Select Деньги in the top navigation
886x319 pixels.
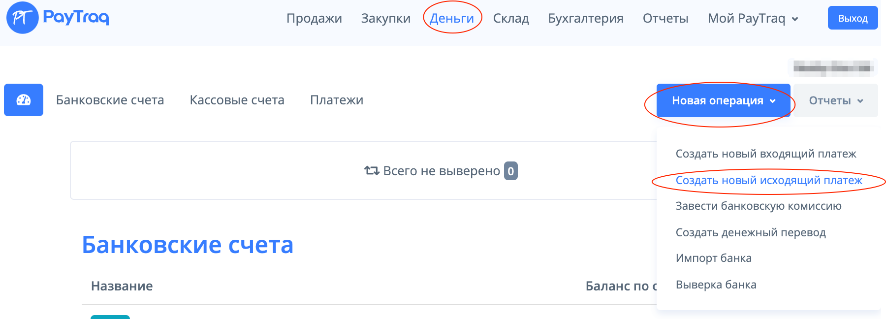pos(451,19)
